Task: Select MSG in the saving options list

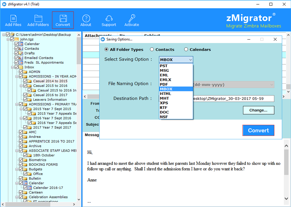Action: coord(176,70)
